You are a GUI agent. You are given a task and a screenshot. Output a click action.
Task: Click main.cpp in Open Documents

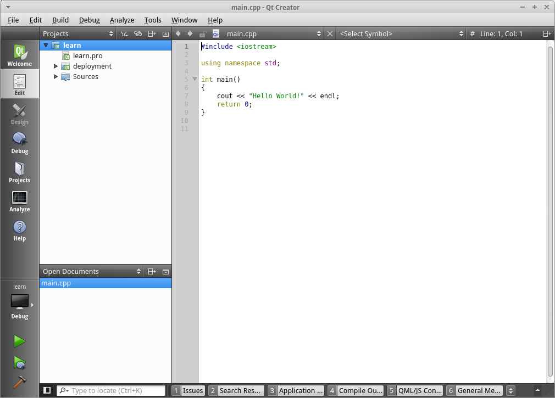click(x=56, y=283)
